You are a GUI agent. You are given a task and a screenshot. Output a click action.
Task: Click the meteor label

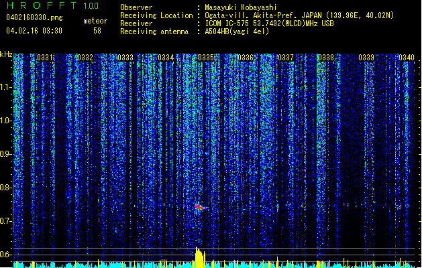(x=95, y=21)
